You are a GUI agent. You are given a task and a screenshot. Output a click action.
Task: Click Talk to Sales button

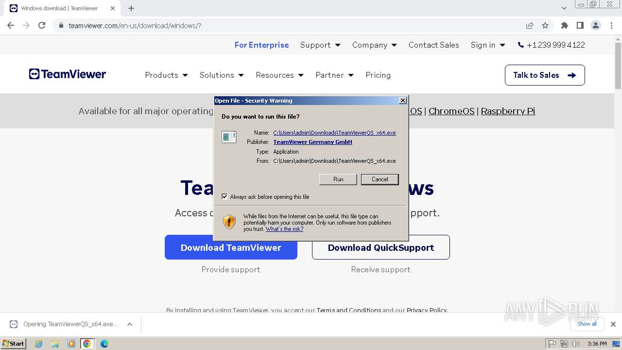point(545,75)
